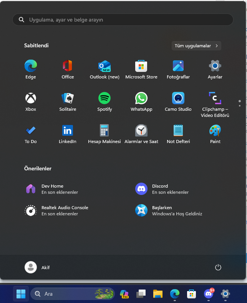Open File Explorer from taskbar
The width and height of the screenshot is (247, 303).
(158, 294)
